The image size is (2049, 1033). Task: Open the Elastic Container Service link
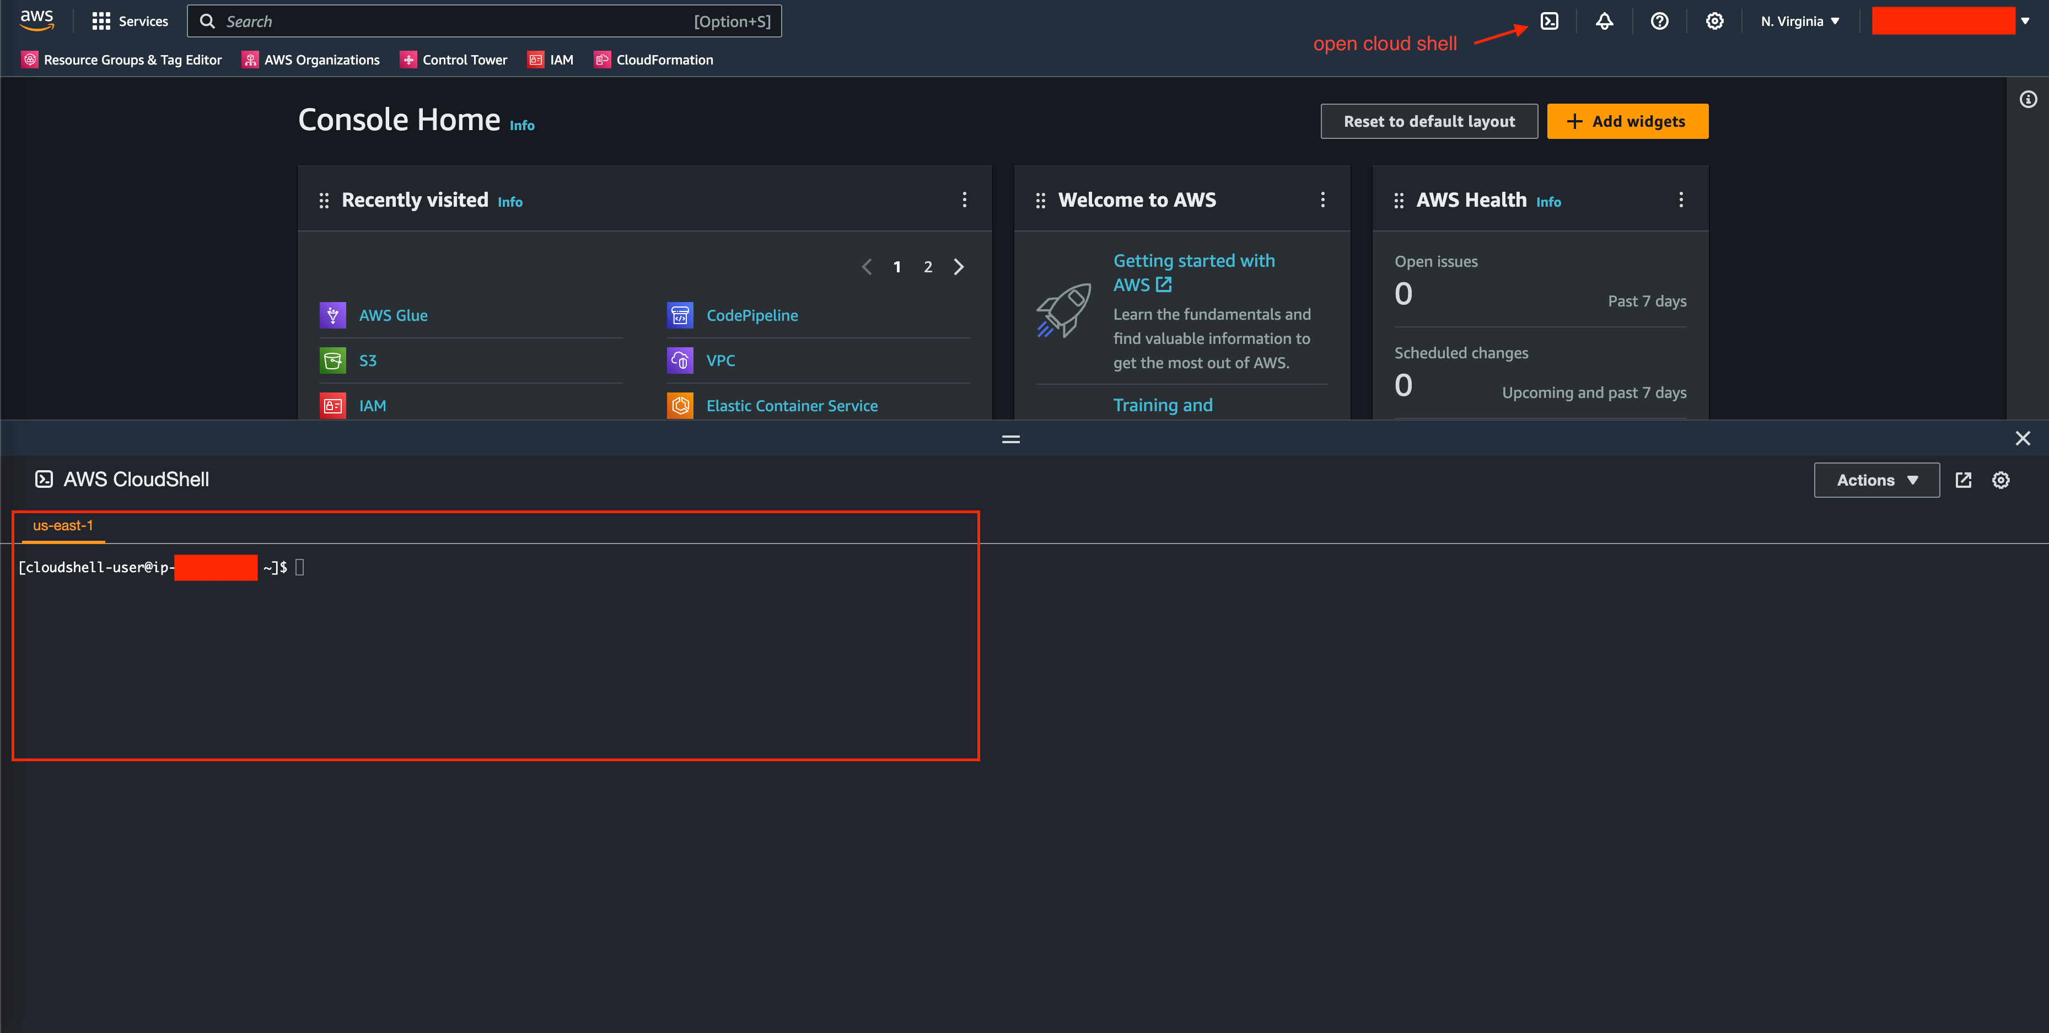point(792,406)
